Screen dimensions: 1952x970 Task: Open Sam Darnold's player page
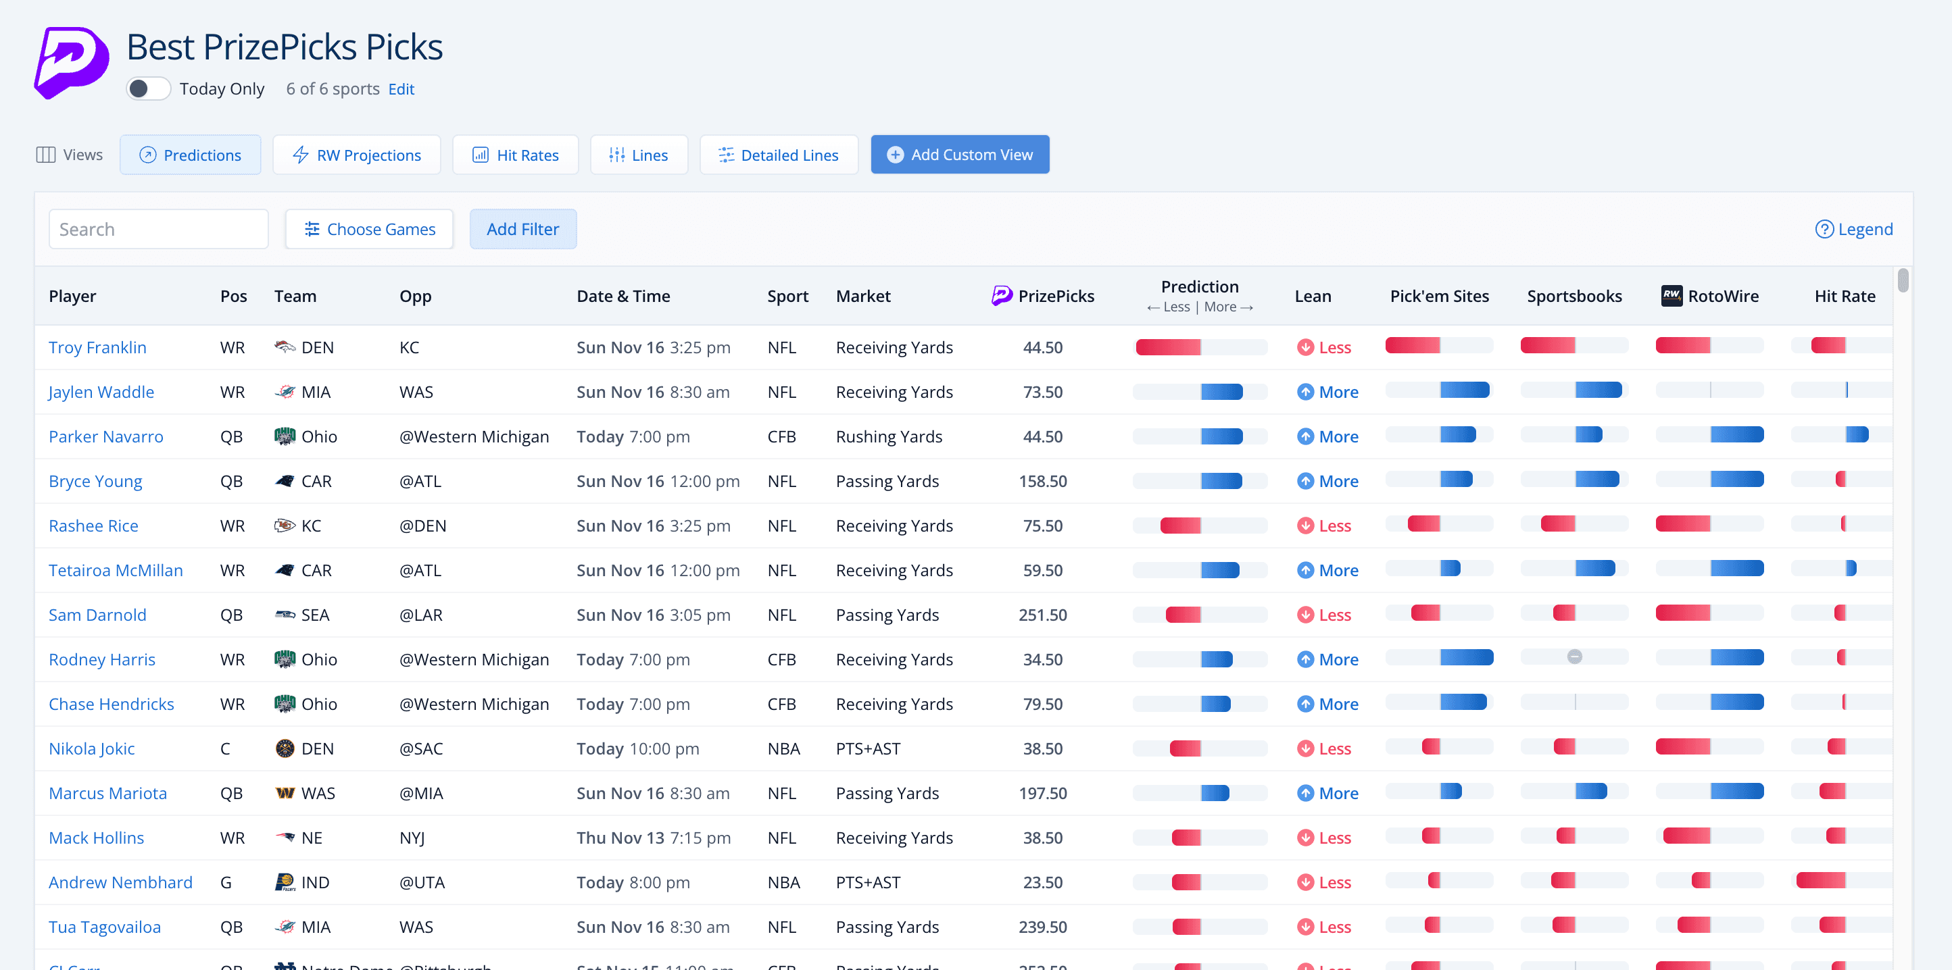97,614
